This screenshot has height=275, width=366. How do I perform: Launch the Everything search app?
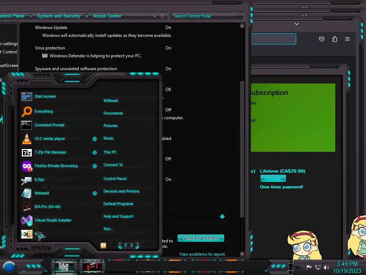[x=37, y=111]
